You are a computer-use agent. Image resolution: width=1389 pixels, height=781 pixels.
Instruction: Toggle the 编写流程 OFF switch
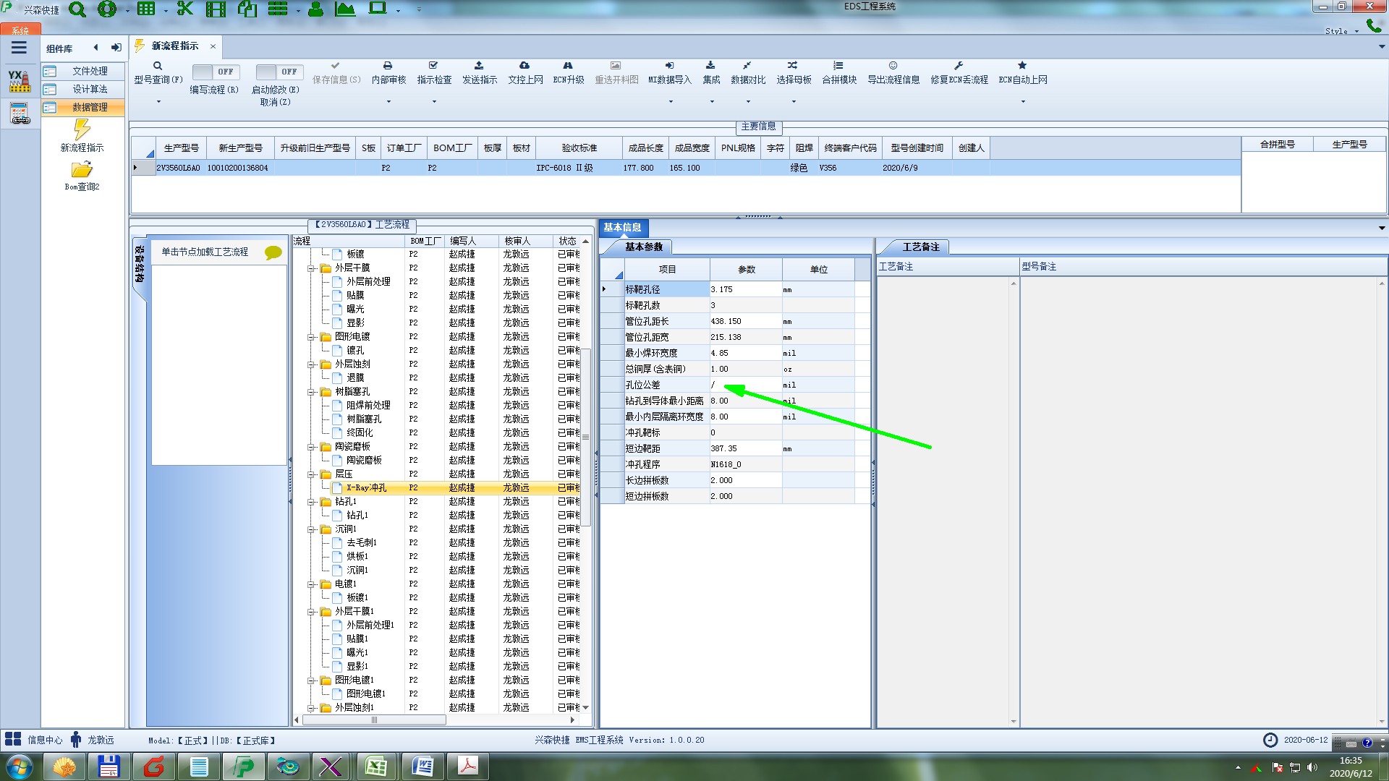pos(213,72)
